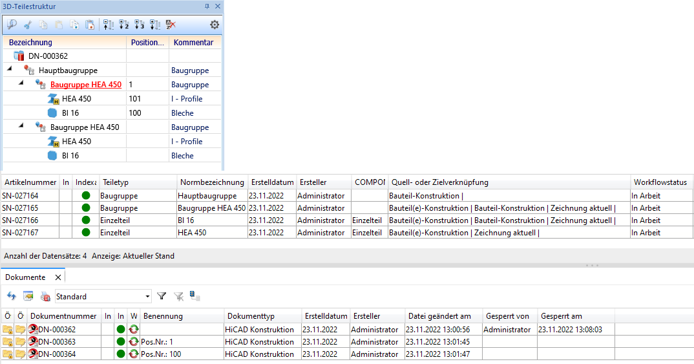
Task: Click the scissors cut icon
Action: [28, 25]
